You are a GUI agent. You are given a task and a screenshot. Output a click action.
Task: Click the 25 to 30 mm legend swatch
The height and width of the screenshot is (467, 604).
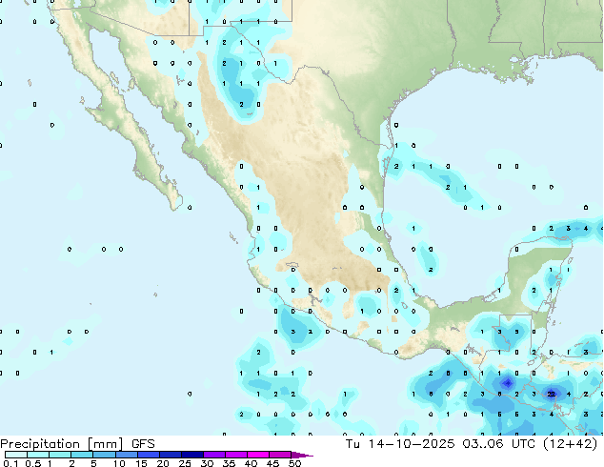tap(192, 455)
